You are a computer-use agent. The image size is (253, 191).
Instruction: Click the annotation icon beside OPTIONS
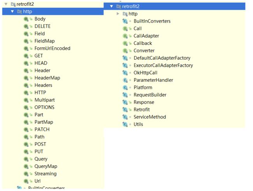tap(26, 108)
